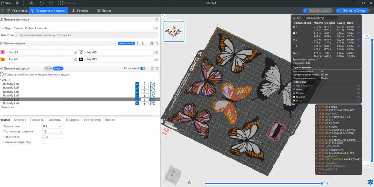Screen dimensions: 374x187
Task: Enable the Включить поддержку checkbox
Action: click(x=44, y=142)
